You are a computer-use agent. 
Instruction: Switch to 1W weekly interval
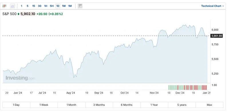click(x=64, y=6)
